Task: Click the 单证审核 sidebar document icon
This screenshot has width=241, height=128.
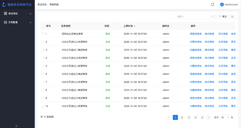Action: click(x=6, y=14)
